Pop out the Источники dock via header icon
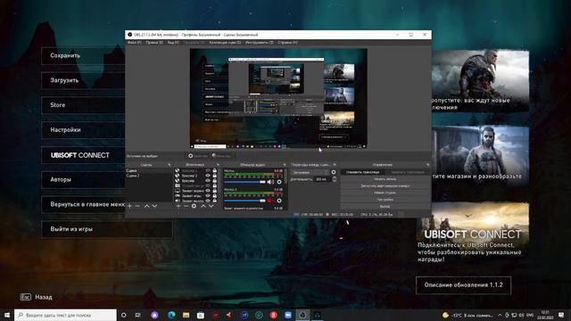The height and width of the screenshot is (321, 571). (218, 165)
